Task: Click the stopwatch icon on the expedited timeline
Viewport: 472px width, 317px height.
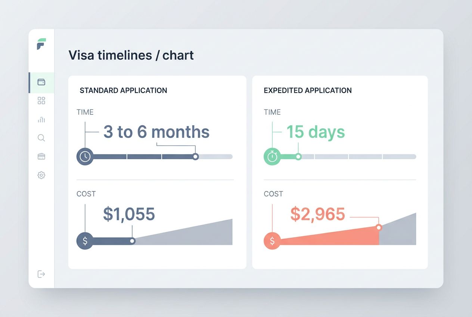Action: click(x=272, y=156)
